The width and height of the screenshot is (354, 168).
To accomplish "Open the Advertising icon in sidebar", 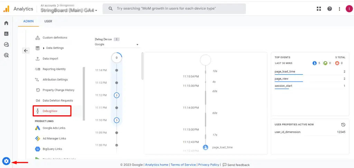I will pos(6,55).
